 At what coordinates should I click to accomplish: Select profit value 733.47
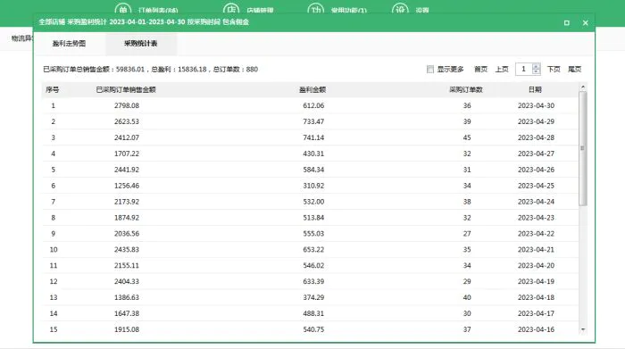(x=313, y=121)
